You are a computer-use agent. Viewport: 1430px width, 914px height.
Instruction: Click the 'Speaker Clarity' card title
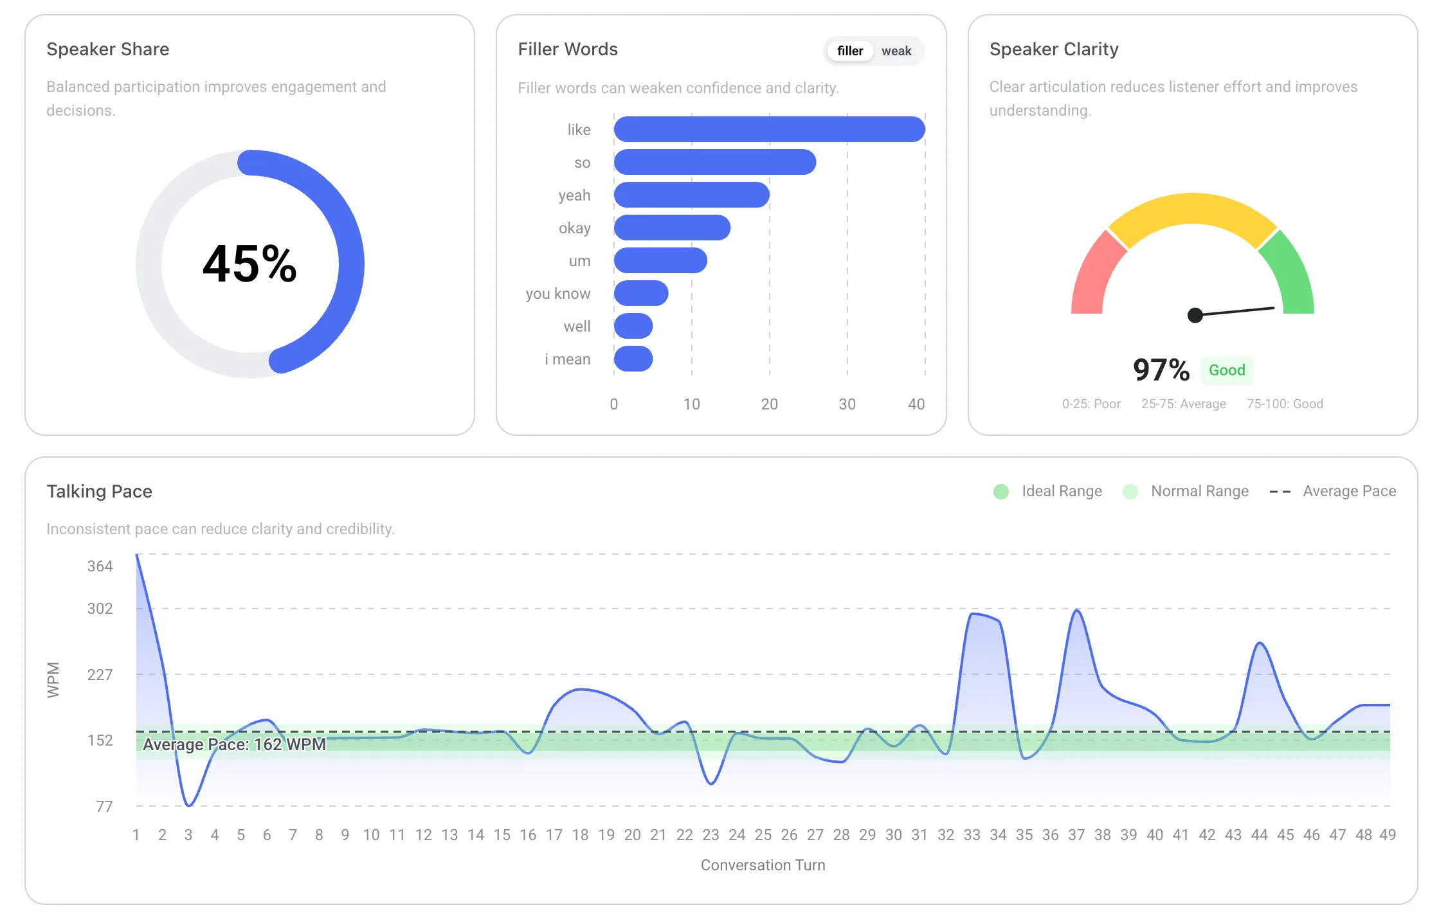coord(1054,49)
